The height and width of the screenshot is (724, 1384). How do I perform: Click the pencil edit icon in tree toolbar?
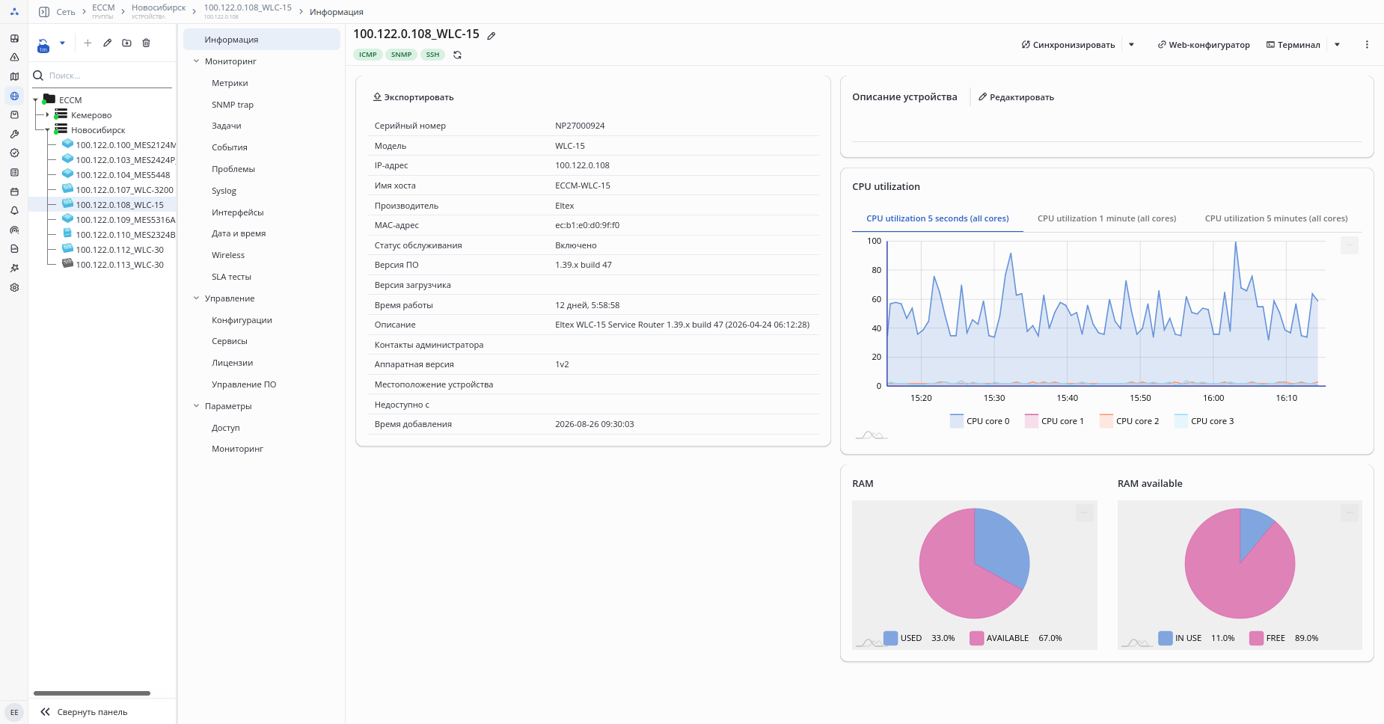point(107,43)
